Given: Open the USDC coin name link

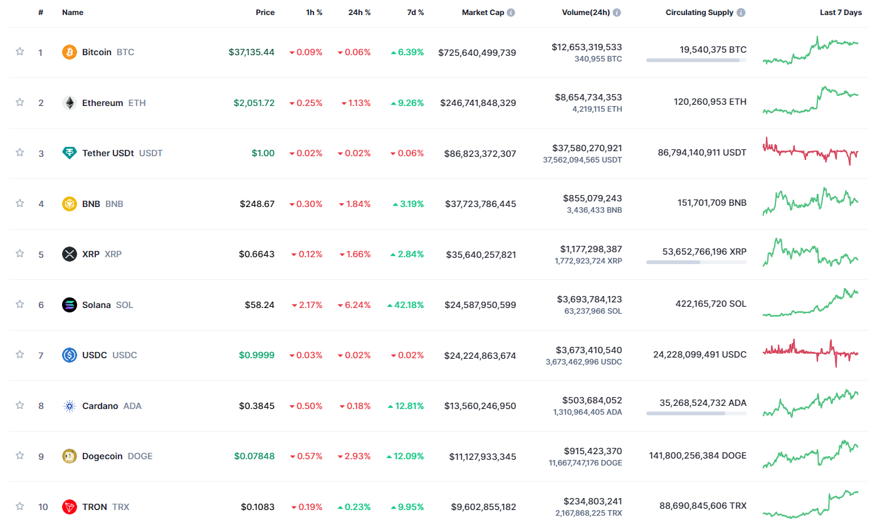Looking at the screenshot, I should click(x=95, y=355).
